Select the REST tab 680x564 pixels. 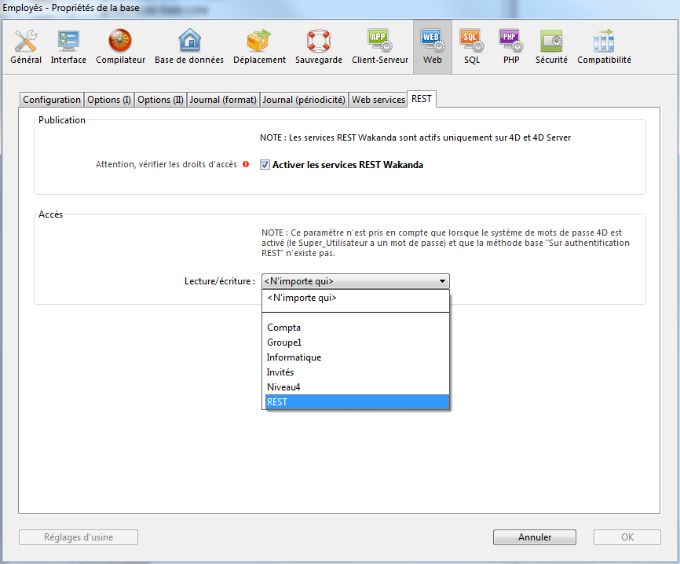click(422, 99)
